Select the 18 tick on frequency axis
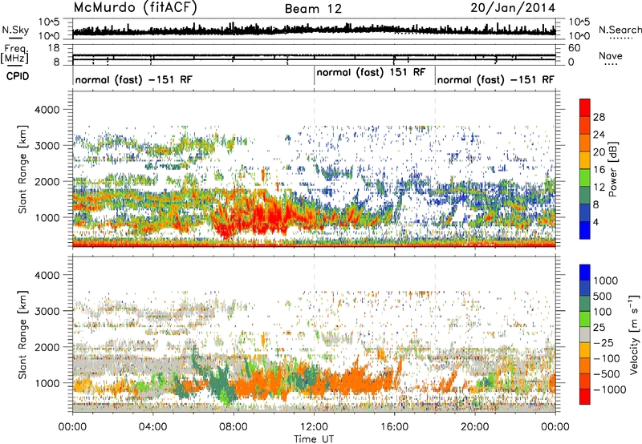 coord(53,48)
